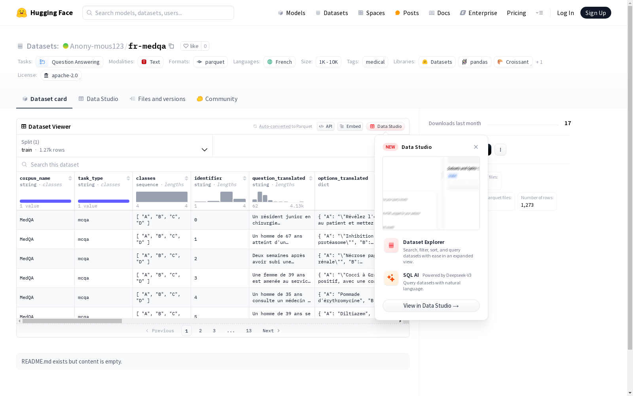Click the Log In link
Viewport: 633px width, 396px height.
(x=565, y=13)
